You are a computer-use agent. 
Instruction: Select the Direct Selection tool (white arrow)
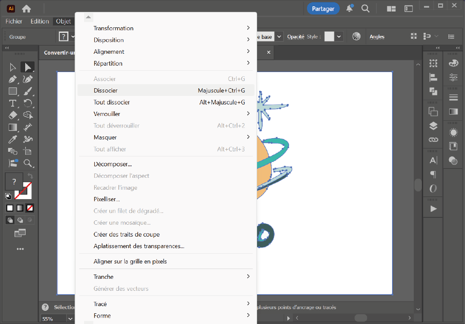(13, 67)
